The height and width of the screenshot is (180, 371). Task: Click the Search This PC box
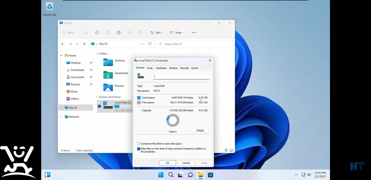[194, 44]
